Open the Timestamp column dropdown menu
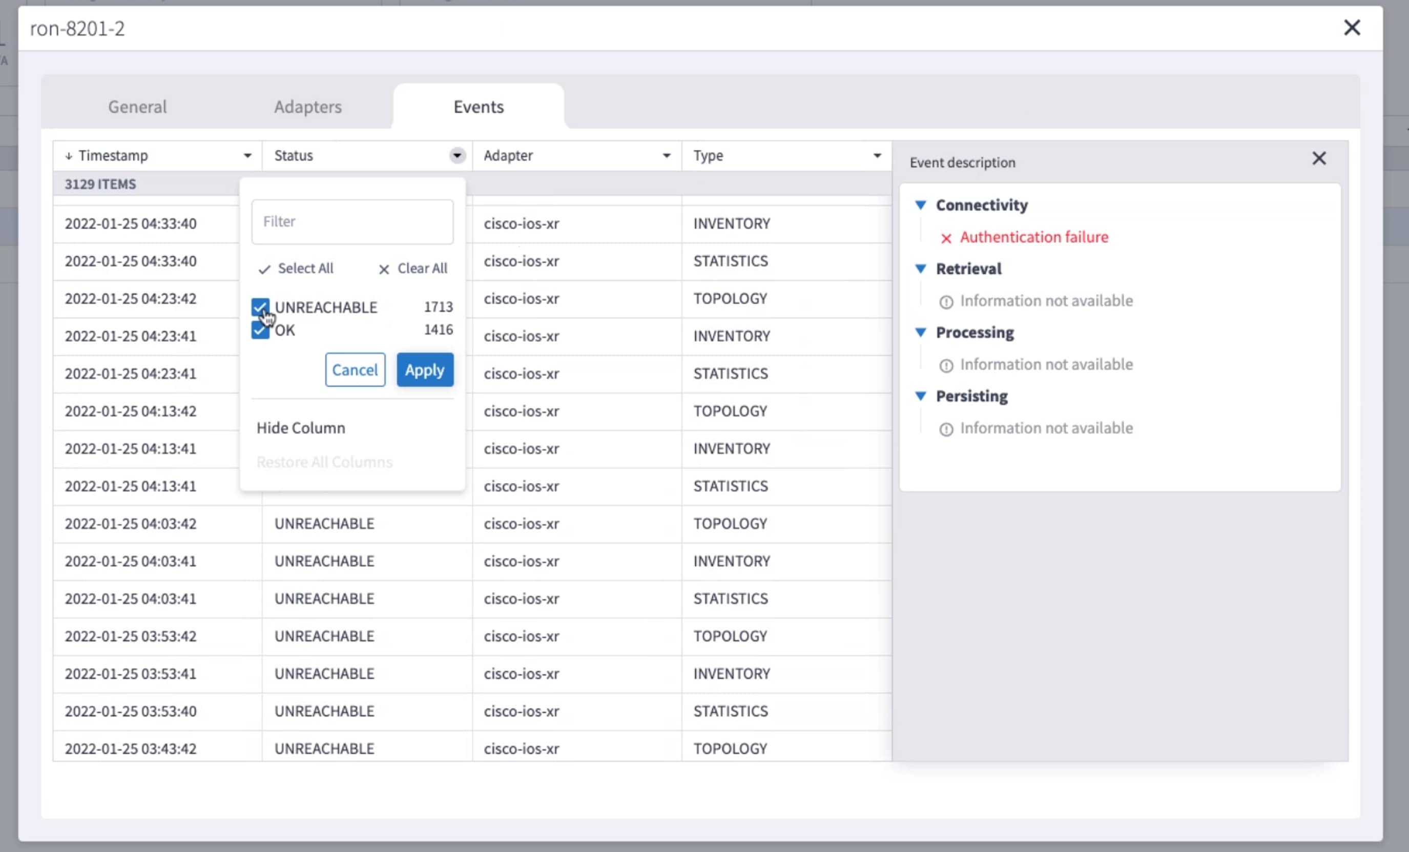This screenshot has width=1409, height=852. coord(247,156)
